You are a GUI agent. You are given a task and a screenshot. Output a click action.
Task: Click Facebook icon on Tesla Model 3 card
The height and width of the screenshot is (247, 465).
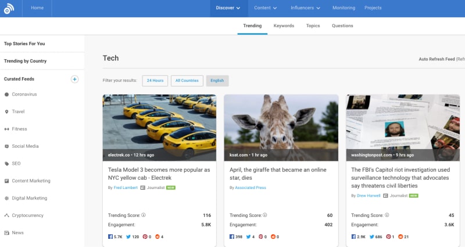110,237
